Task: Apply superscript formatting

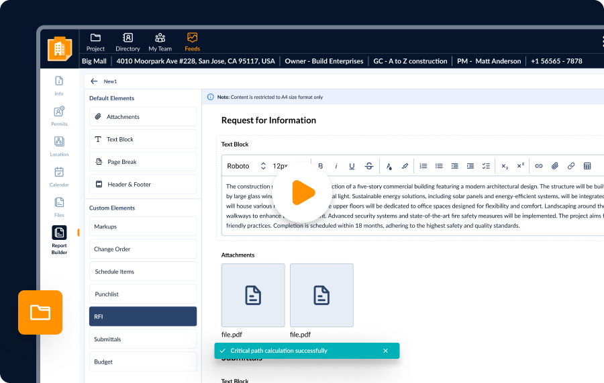Action: coord(520,166)
